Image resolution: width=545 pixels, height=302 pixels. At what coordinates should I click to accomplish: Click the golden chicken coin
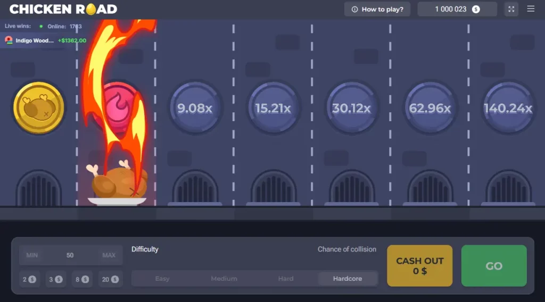pos(39,107)
